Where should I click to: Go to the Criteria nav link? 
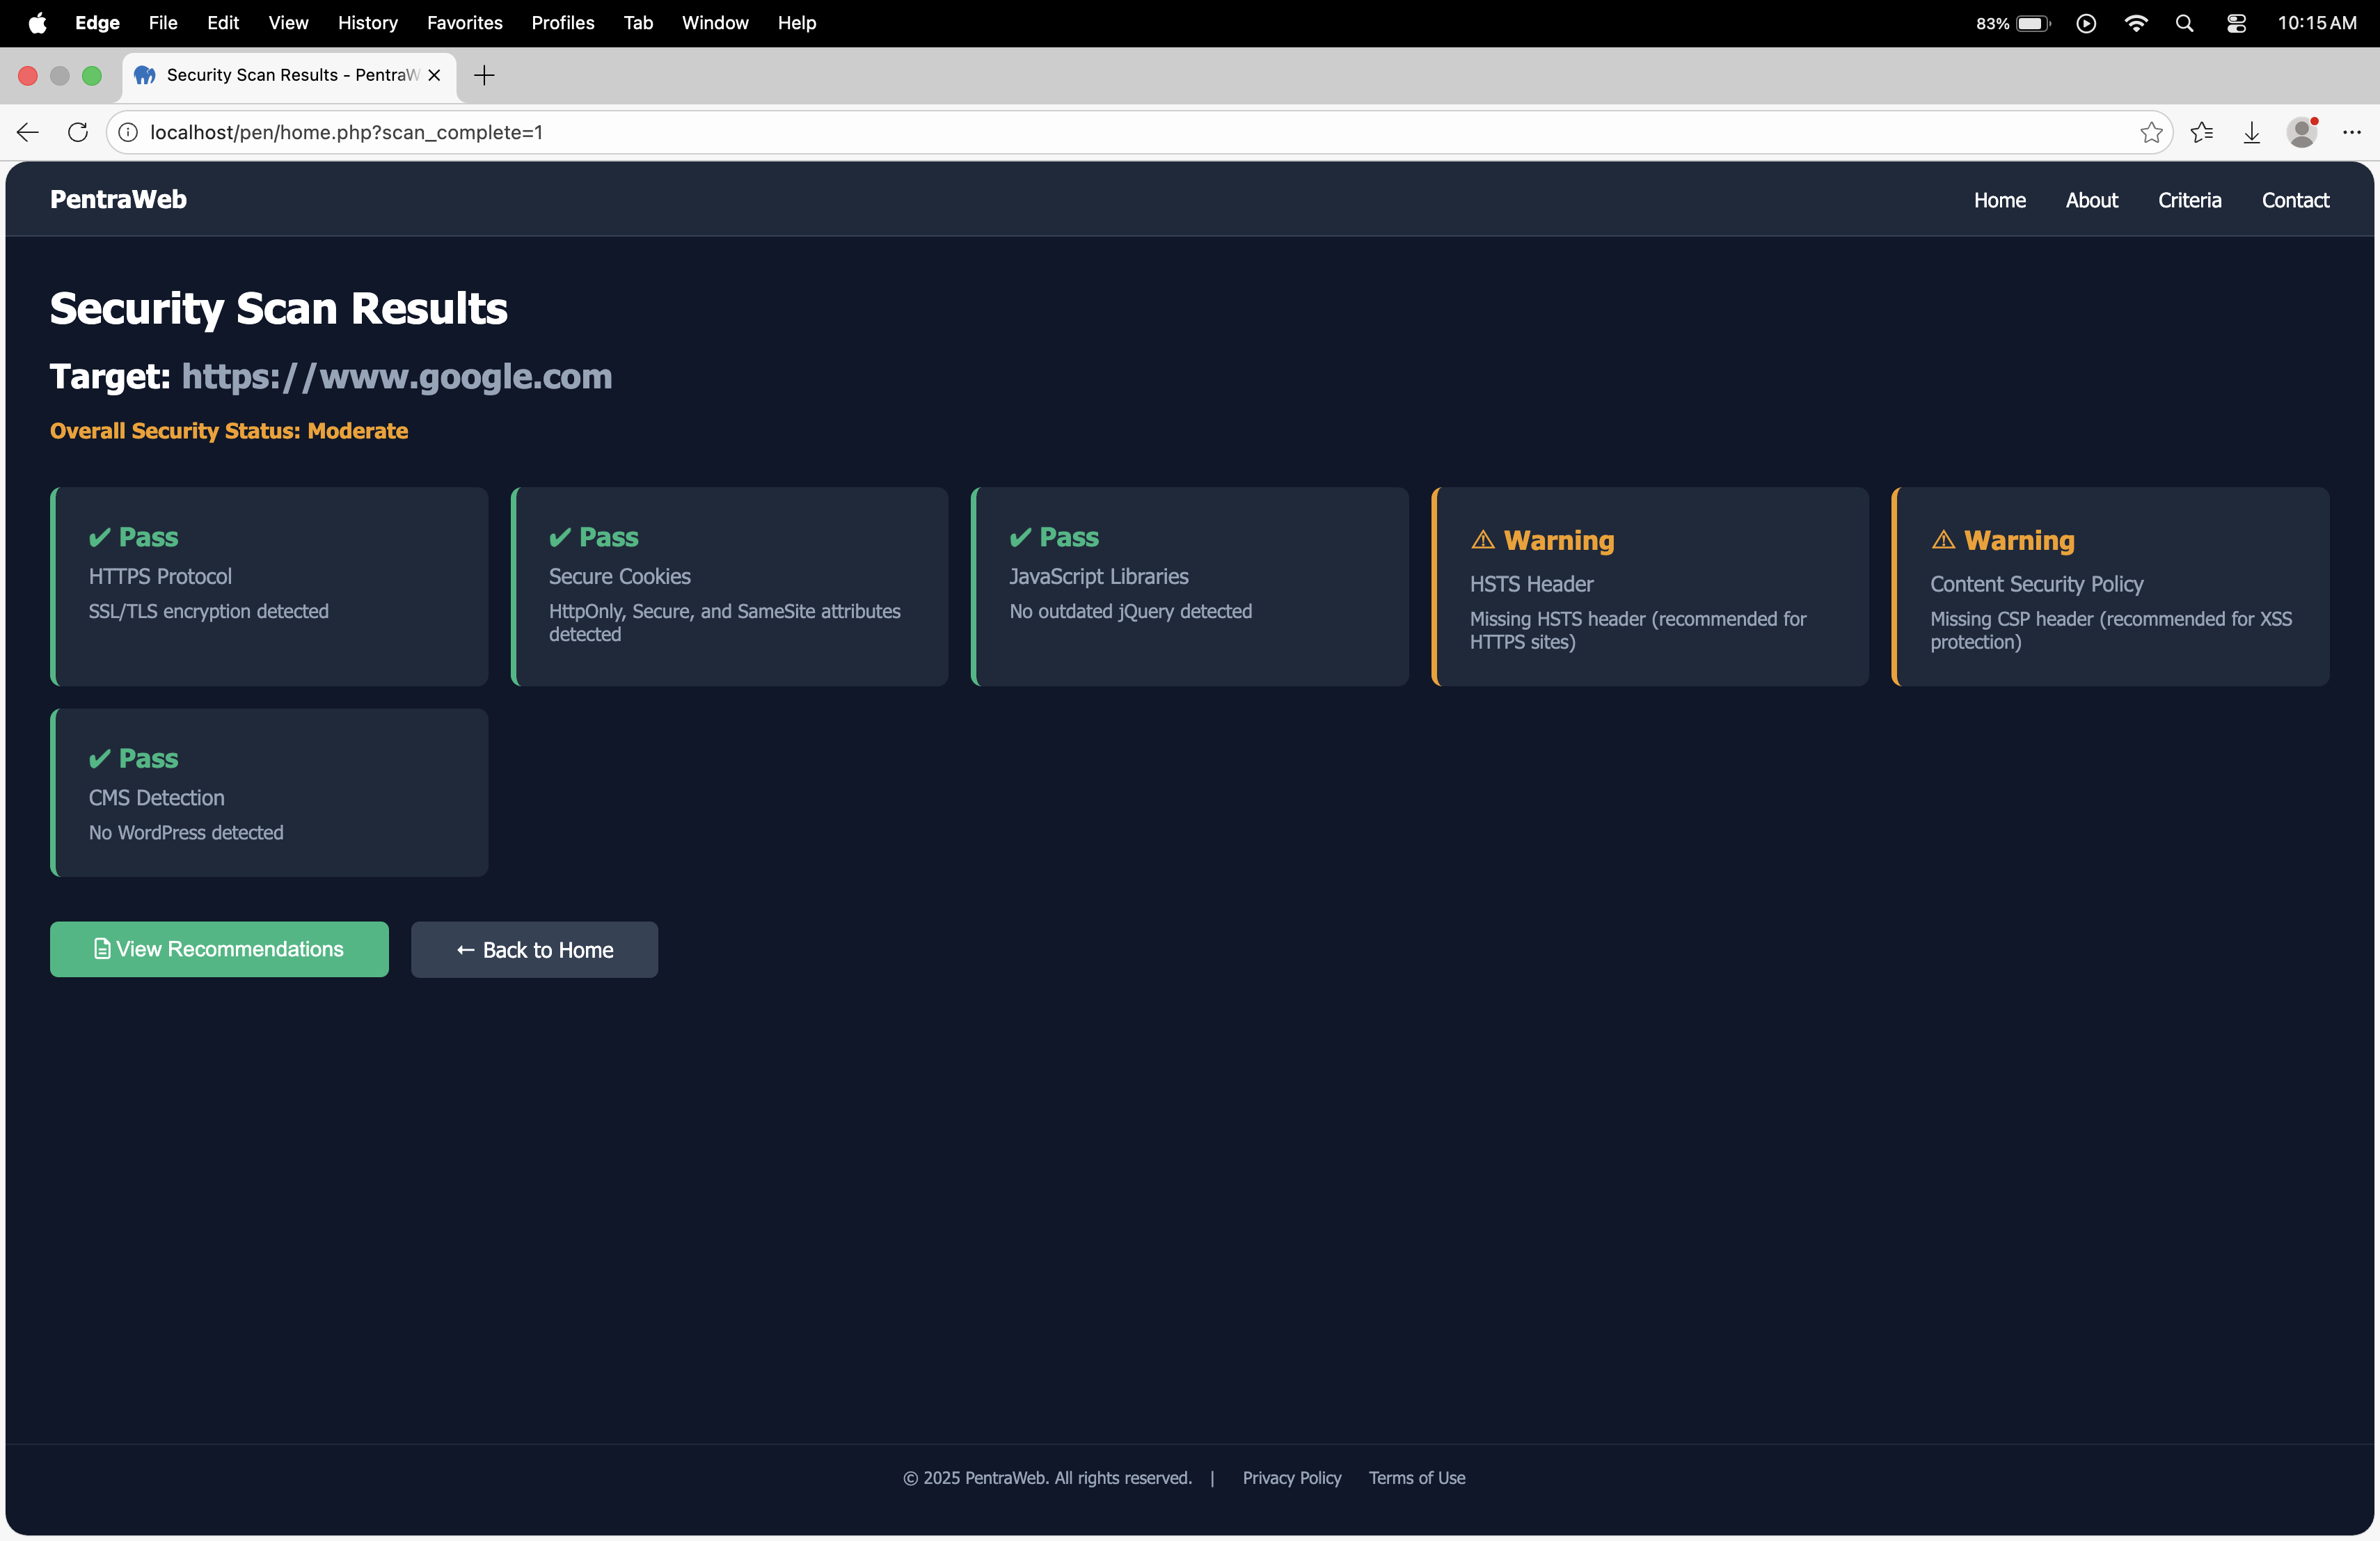pyautogui.click(x=2189, y=200)
